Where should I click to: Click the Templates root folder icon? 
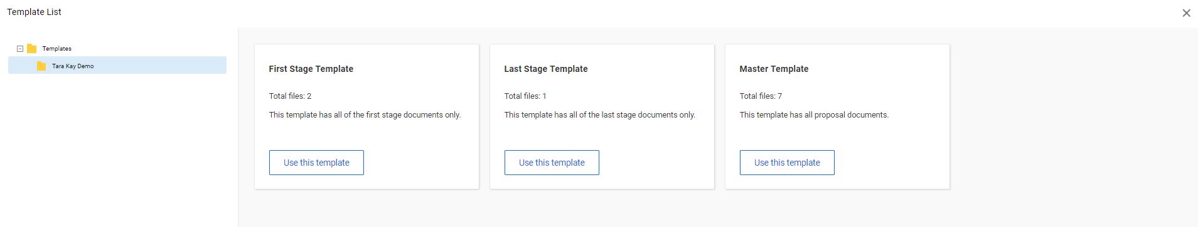(x=31, y=48)
